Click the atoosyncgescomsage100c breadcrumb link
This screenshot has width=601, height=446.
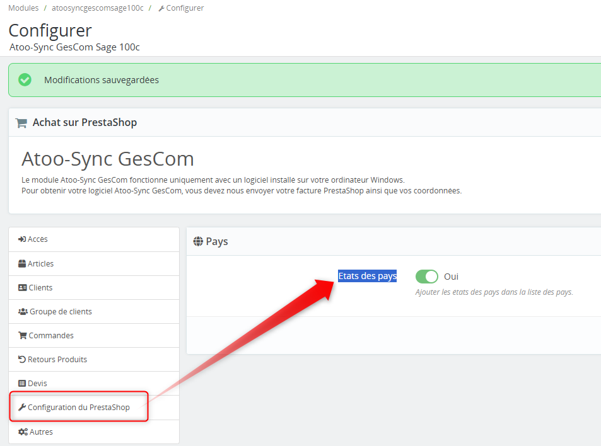coord(98,8)
